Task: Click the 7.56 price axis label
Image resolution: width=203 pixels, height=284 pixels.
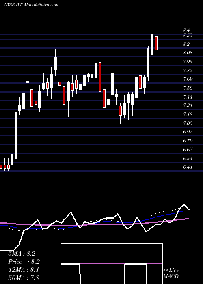Action: coord(188,88)
